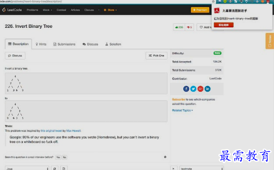Click the Easy difficulty badge

coord(217,53)
